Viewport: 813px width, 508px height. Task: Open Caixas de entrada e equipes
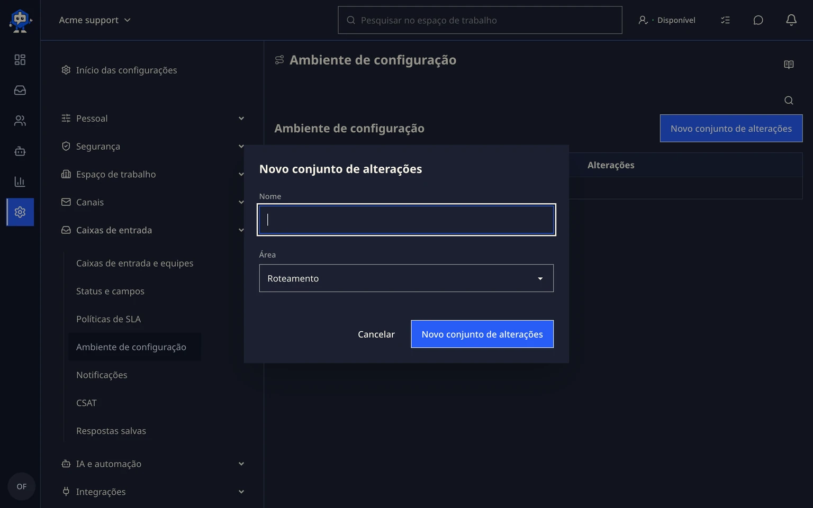click(x=134, y=264)
